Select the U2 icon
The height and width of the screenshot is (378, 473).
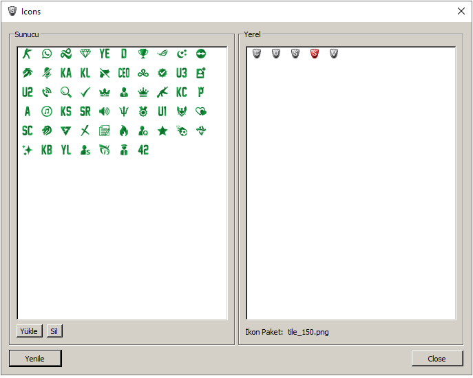(x=27, y=93)
